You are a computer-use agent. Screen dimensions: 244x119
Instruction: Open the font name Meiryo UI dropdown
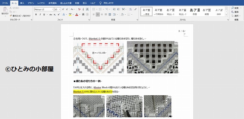click(53, 9)
